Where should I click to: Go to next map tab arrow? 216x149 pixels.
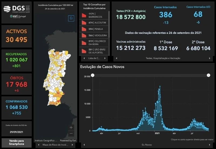tap(72, 145)
